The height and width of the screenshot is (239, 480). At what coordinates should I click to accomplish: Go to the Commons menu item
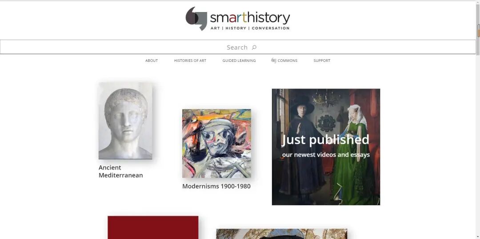tap(288, 61)
